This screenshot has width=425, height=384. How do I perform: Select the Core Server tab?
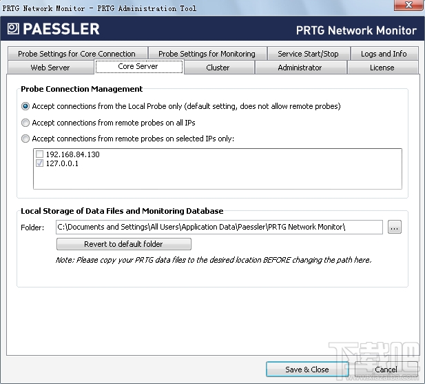point(138,66)
